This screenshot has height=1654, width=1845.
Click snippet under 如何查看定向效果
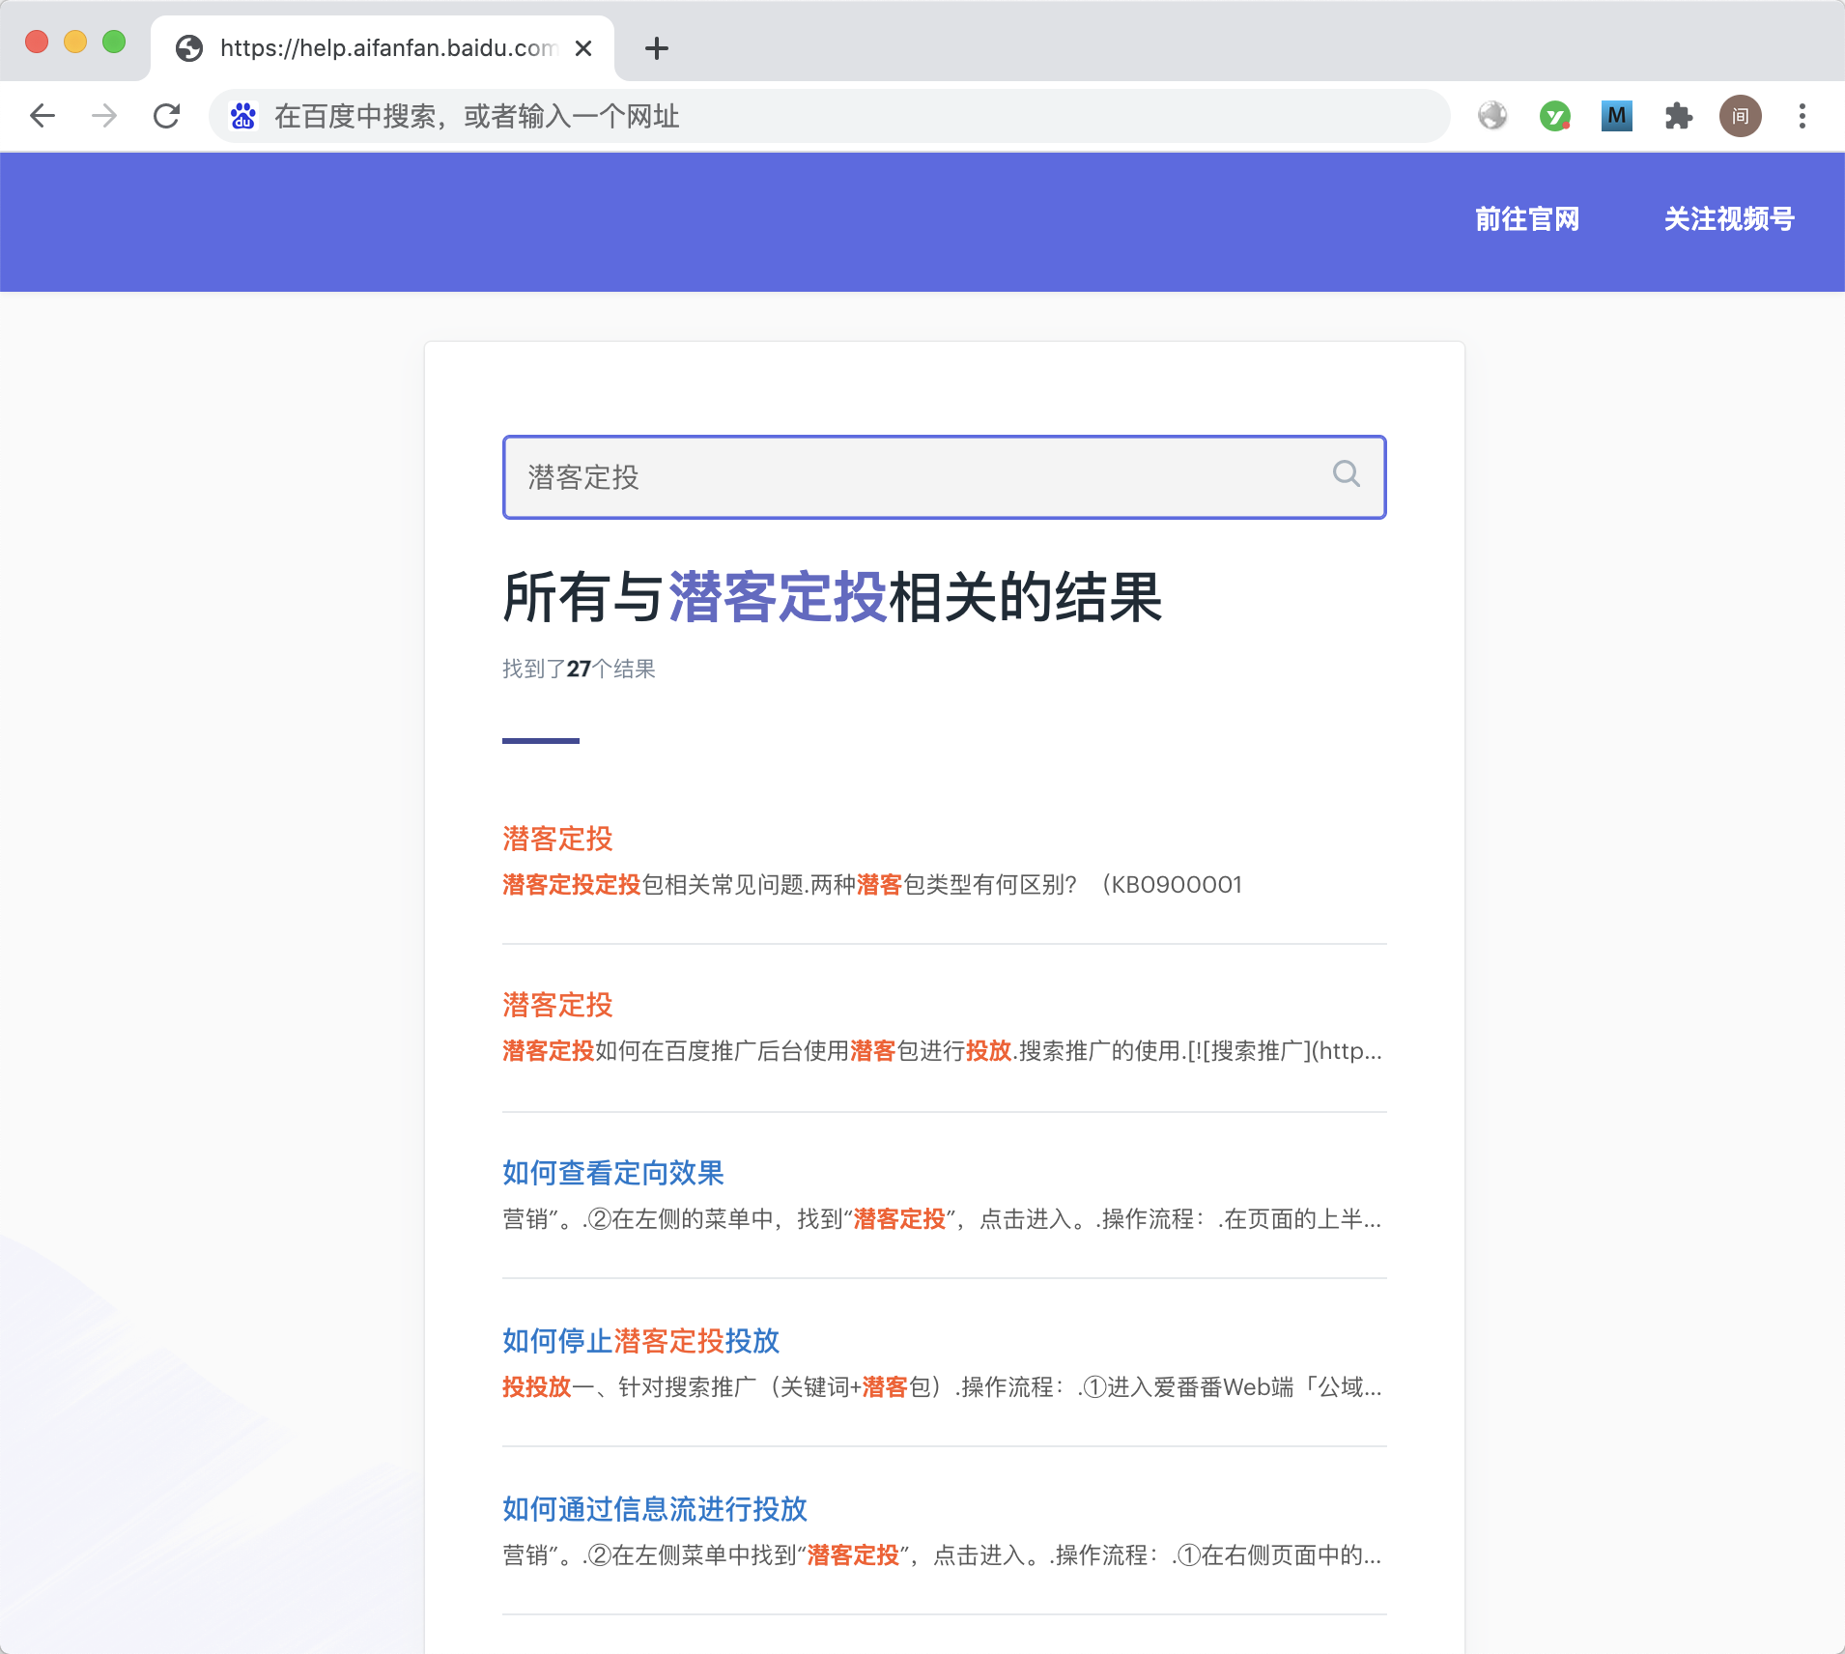point(942,1219)
